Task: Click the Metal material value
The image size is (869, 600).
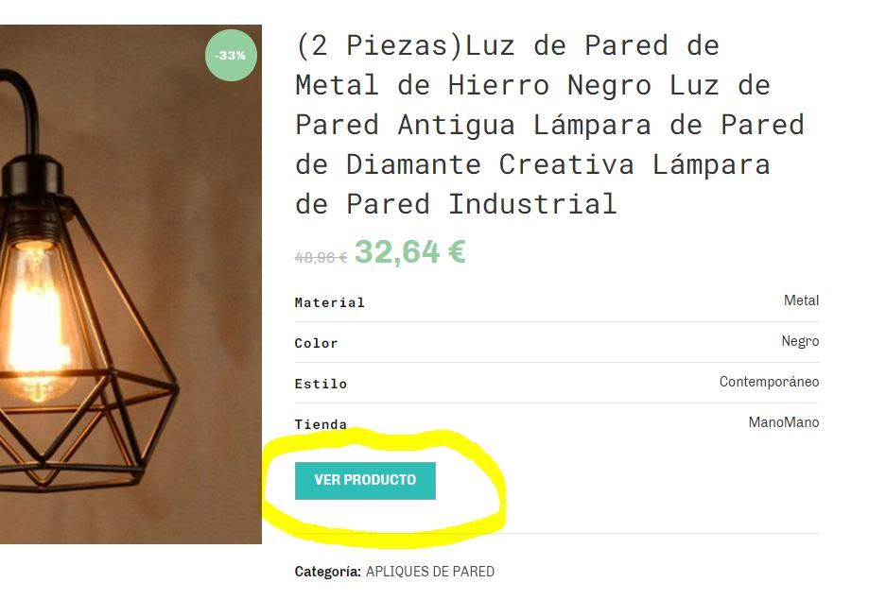Action: tap(801, 300)
